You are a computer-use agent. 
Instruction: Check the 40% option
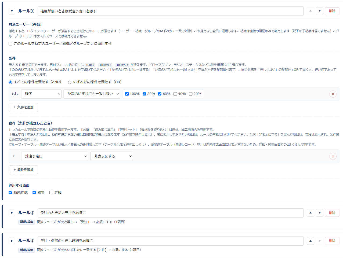point(175,94)
